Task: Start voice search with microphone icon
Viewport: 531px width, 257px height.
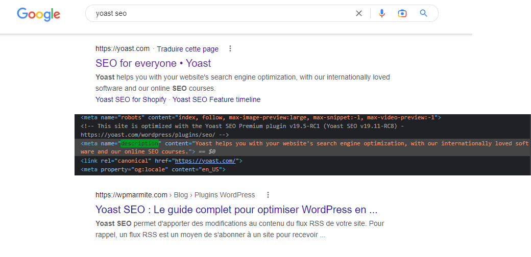Action: (382, 14)
